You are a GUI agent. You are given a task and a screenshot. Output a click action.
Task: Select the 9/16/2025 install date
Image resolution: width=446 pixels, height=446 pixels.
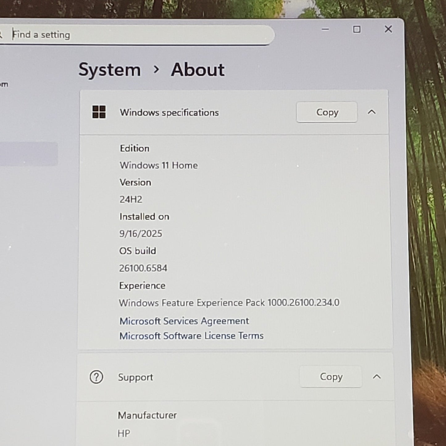point(141,234)
